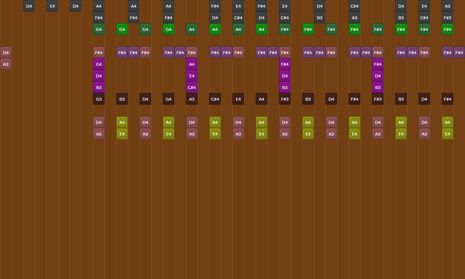Click the magenta C#4 note block

coord(192,88)
